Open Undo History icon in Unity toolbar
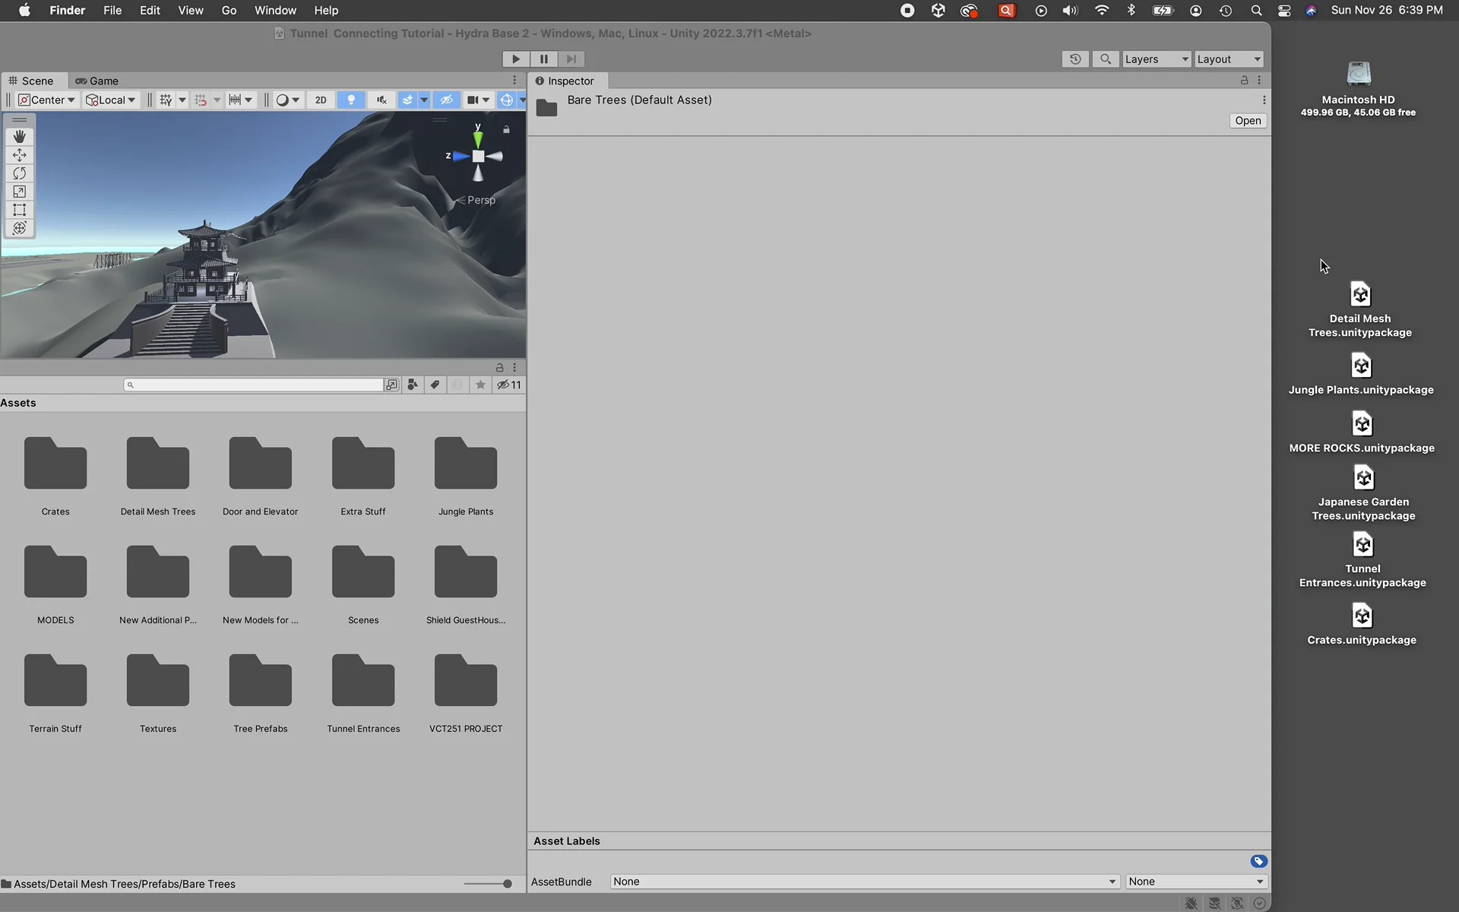Viewport: 1459px width, 912px height. pyautogui.click(x=1075, y=59)
